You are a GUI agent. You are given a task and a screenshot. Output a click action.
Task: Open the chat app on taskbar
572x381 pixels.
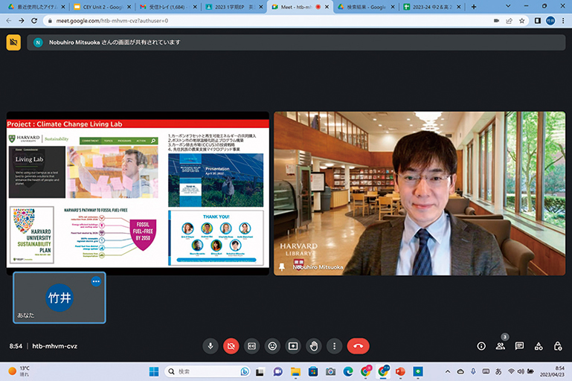[x=278, y=372]
